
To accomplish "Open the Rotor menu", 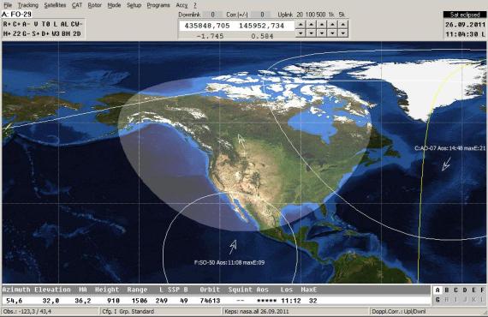I will (x=95, y=5).
